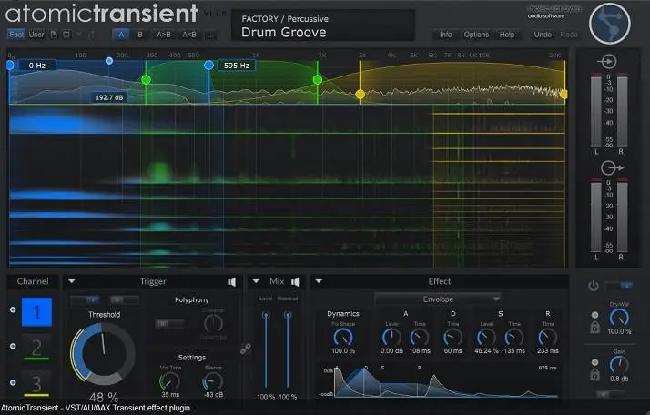Select the Fact preset bank tab
The height and width of the screenshot is (415, 650).
[x=16, y=35]
